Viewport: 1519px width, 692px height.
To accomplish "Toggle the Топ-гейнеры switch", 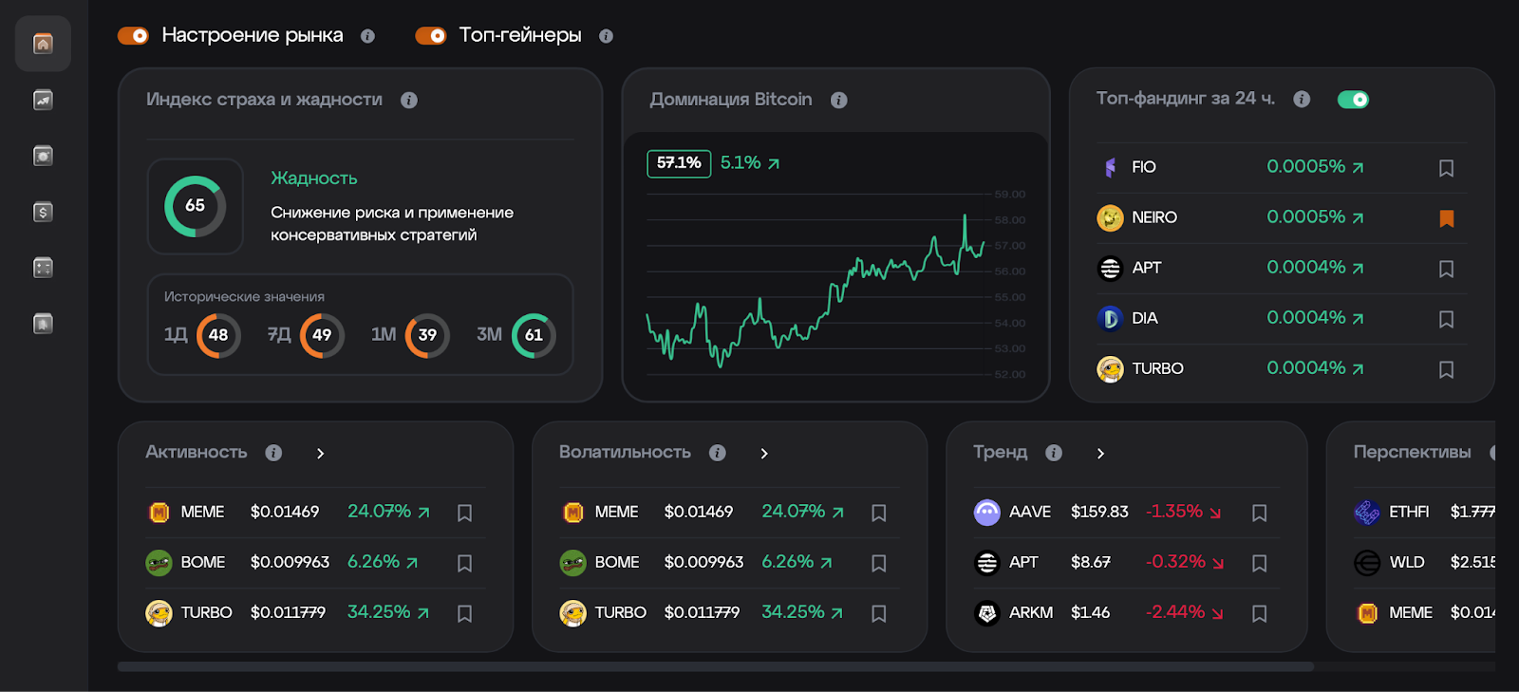I will click(431, 36).
